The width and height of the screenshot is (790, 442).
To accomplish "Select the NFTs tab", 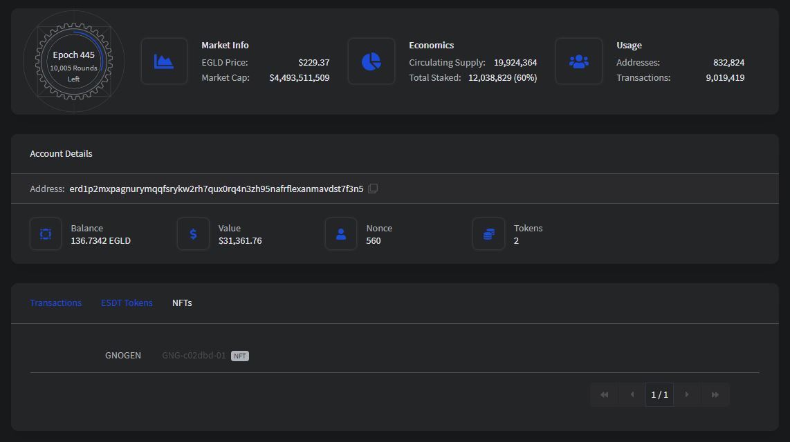I will point(182,302).
